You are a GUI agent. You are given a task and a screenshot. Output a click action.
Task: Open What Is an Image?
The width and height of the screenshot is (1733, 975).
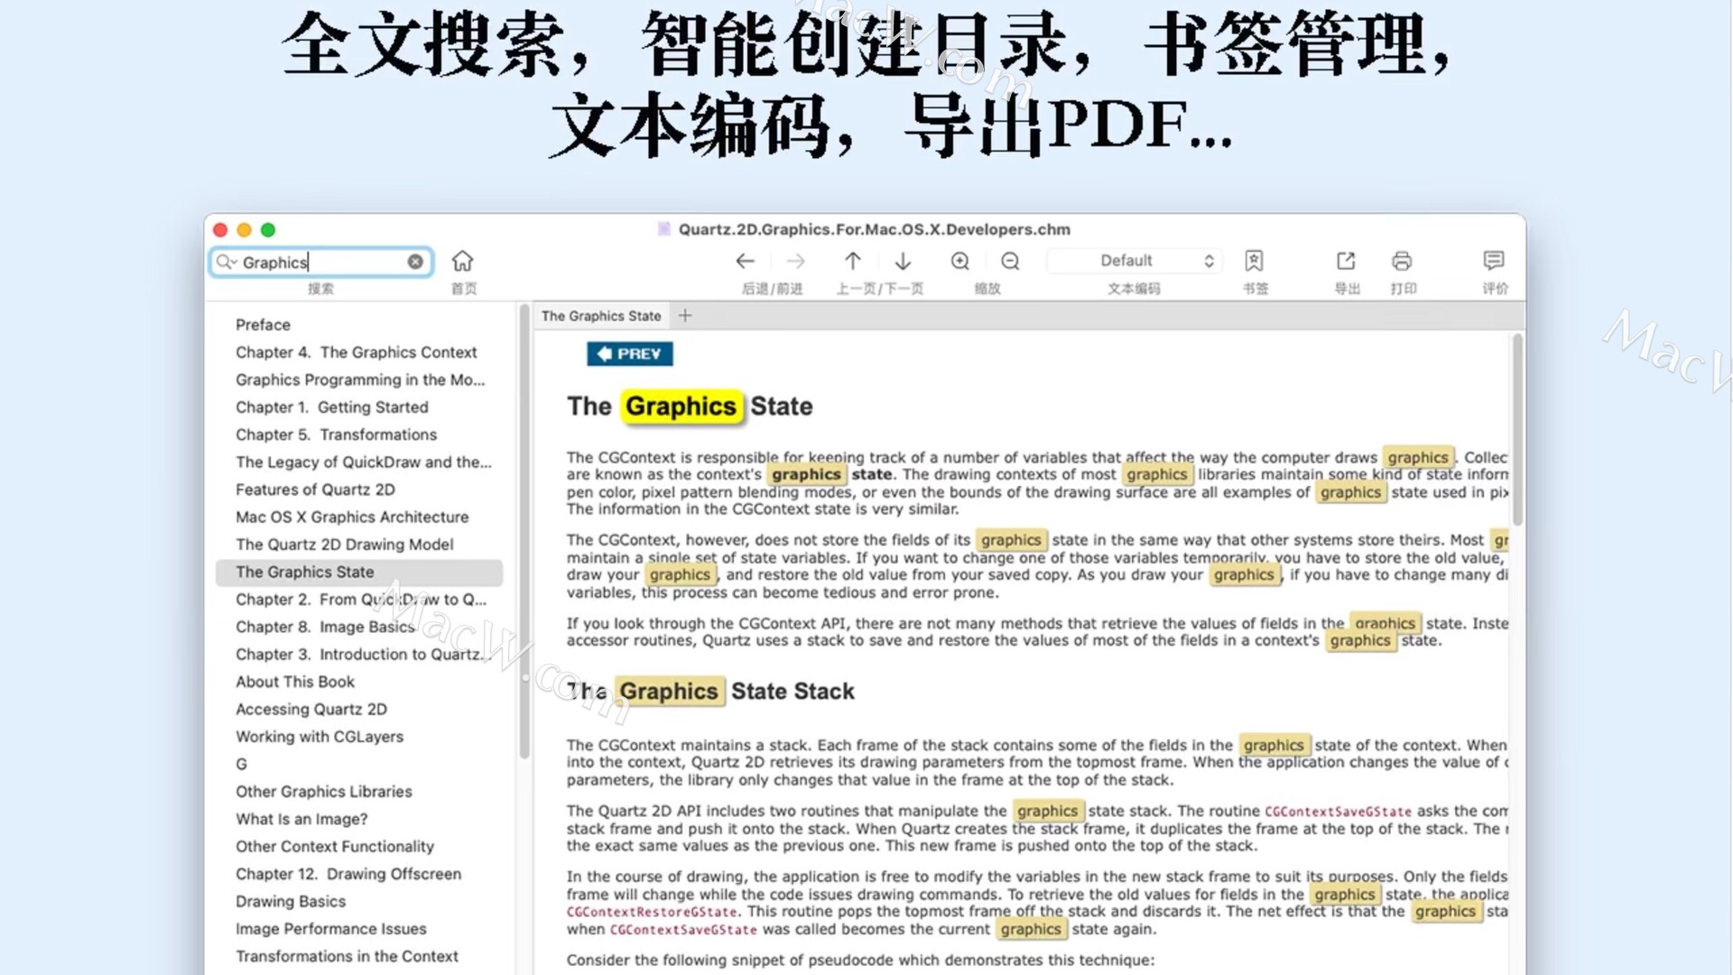point(301,819)
